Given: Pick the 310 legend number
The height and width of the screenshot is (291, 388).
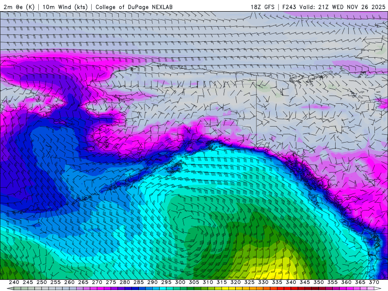Looking at the screenshot, I should (208, 282).
